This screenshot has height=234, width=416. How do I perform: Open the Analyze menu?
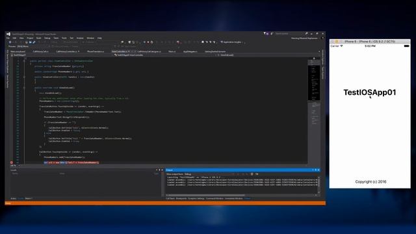pyautogui.click(x=80, y=38)
